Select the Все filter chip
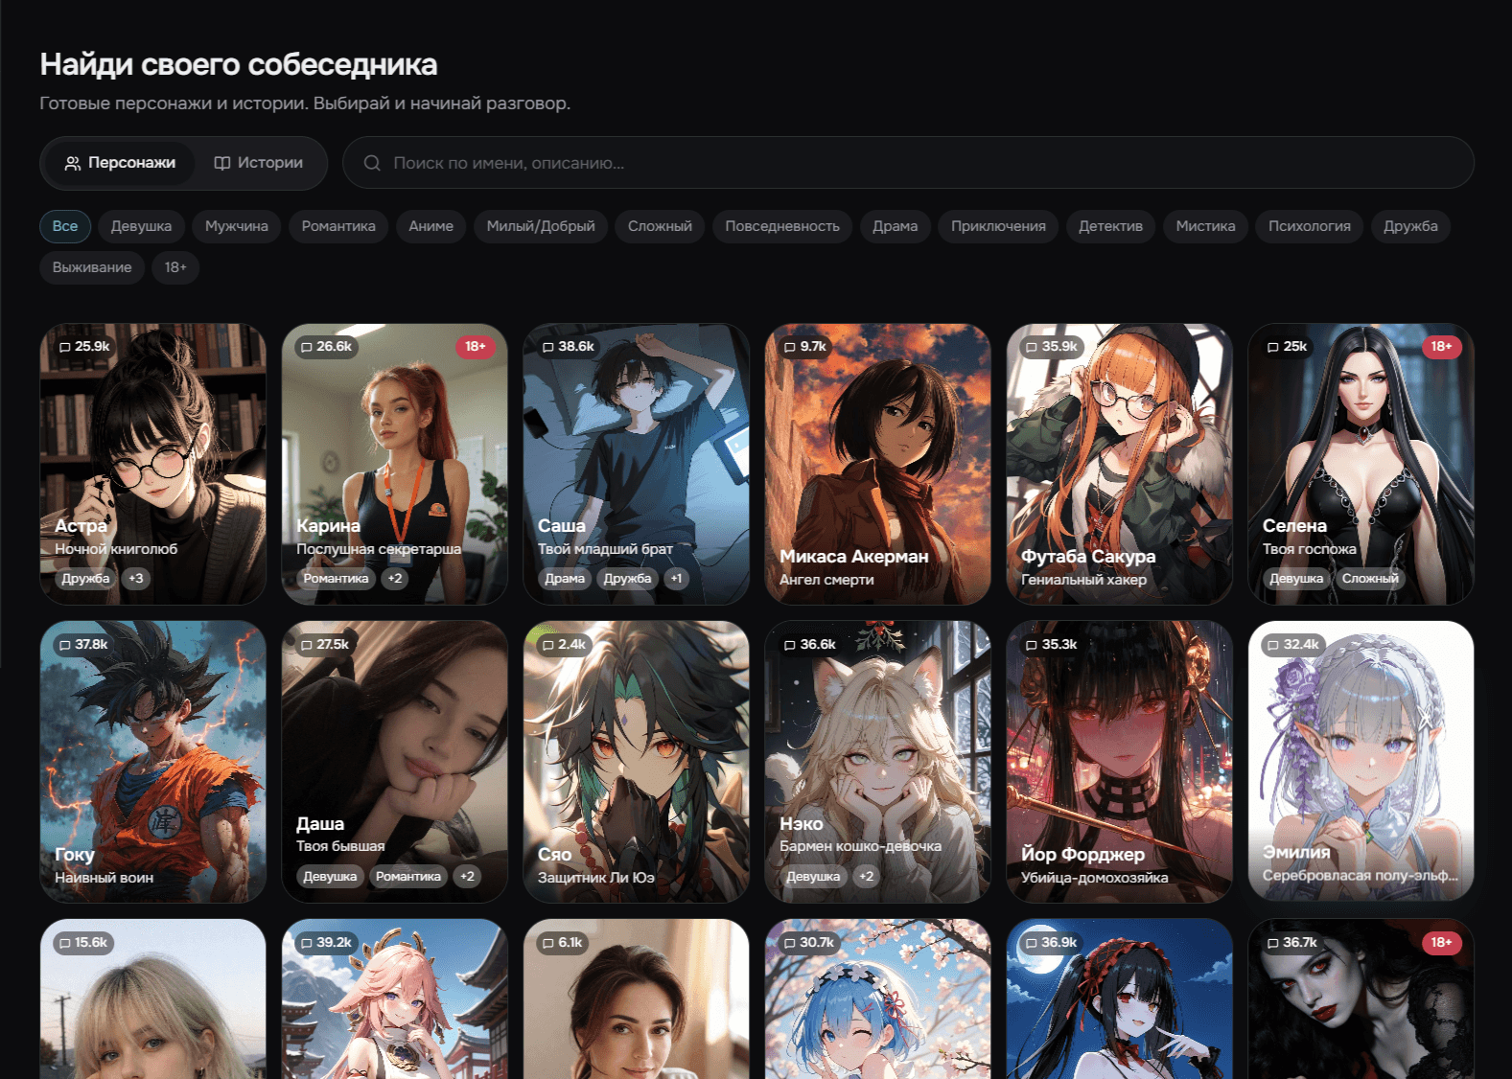Image resolution: width=1512 pixels, height=1079 pixels. pos(65,226)
